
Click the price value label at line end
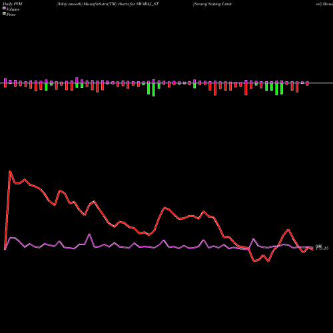tap(322, 248)
